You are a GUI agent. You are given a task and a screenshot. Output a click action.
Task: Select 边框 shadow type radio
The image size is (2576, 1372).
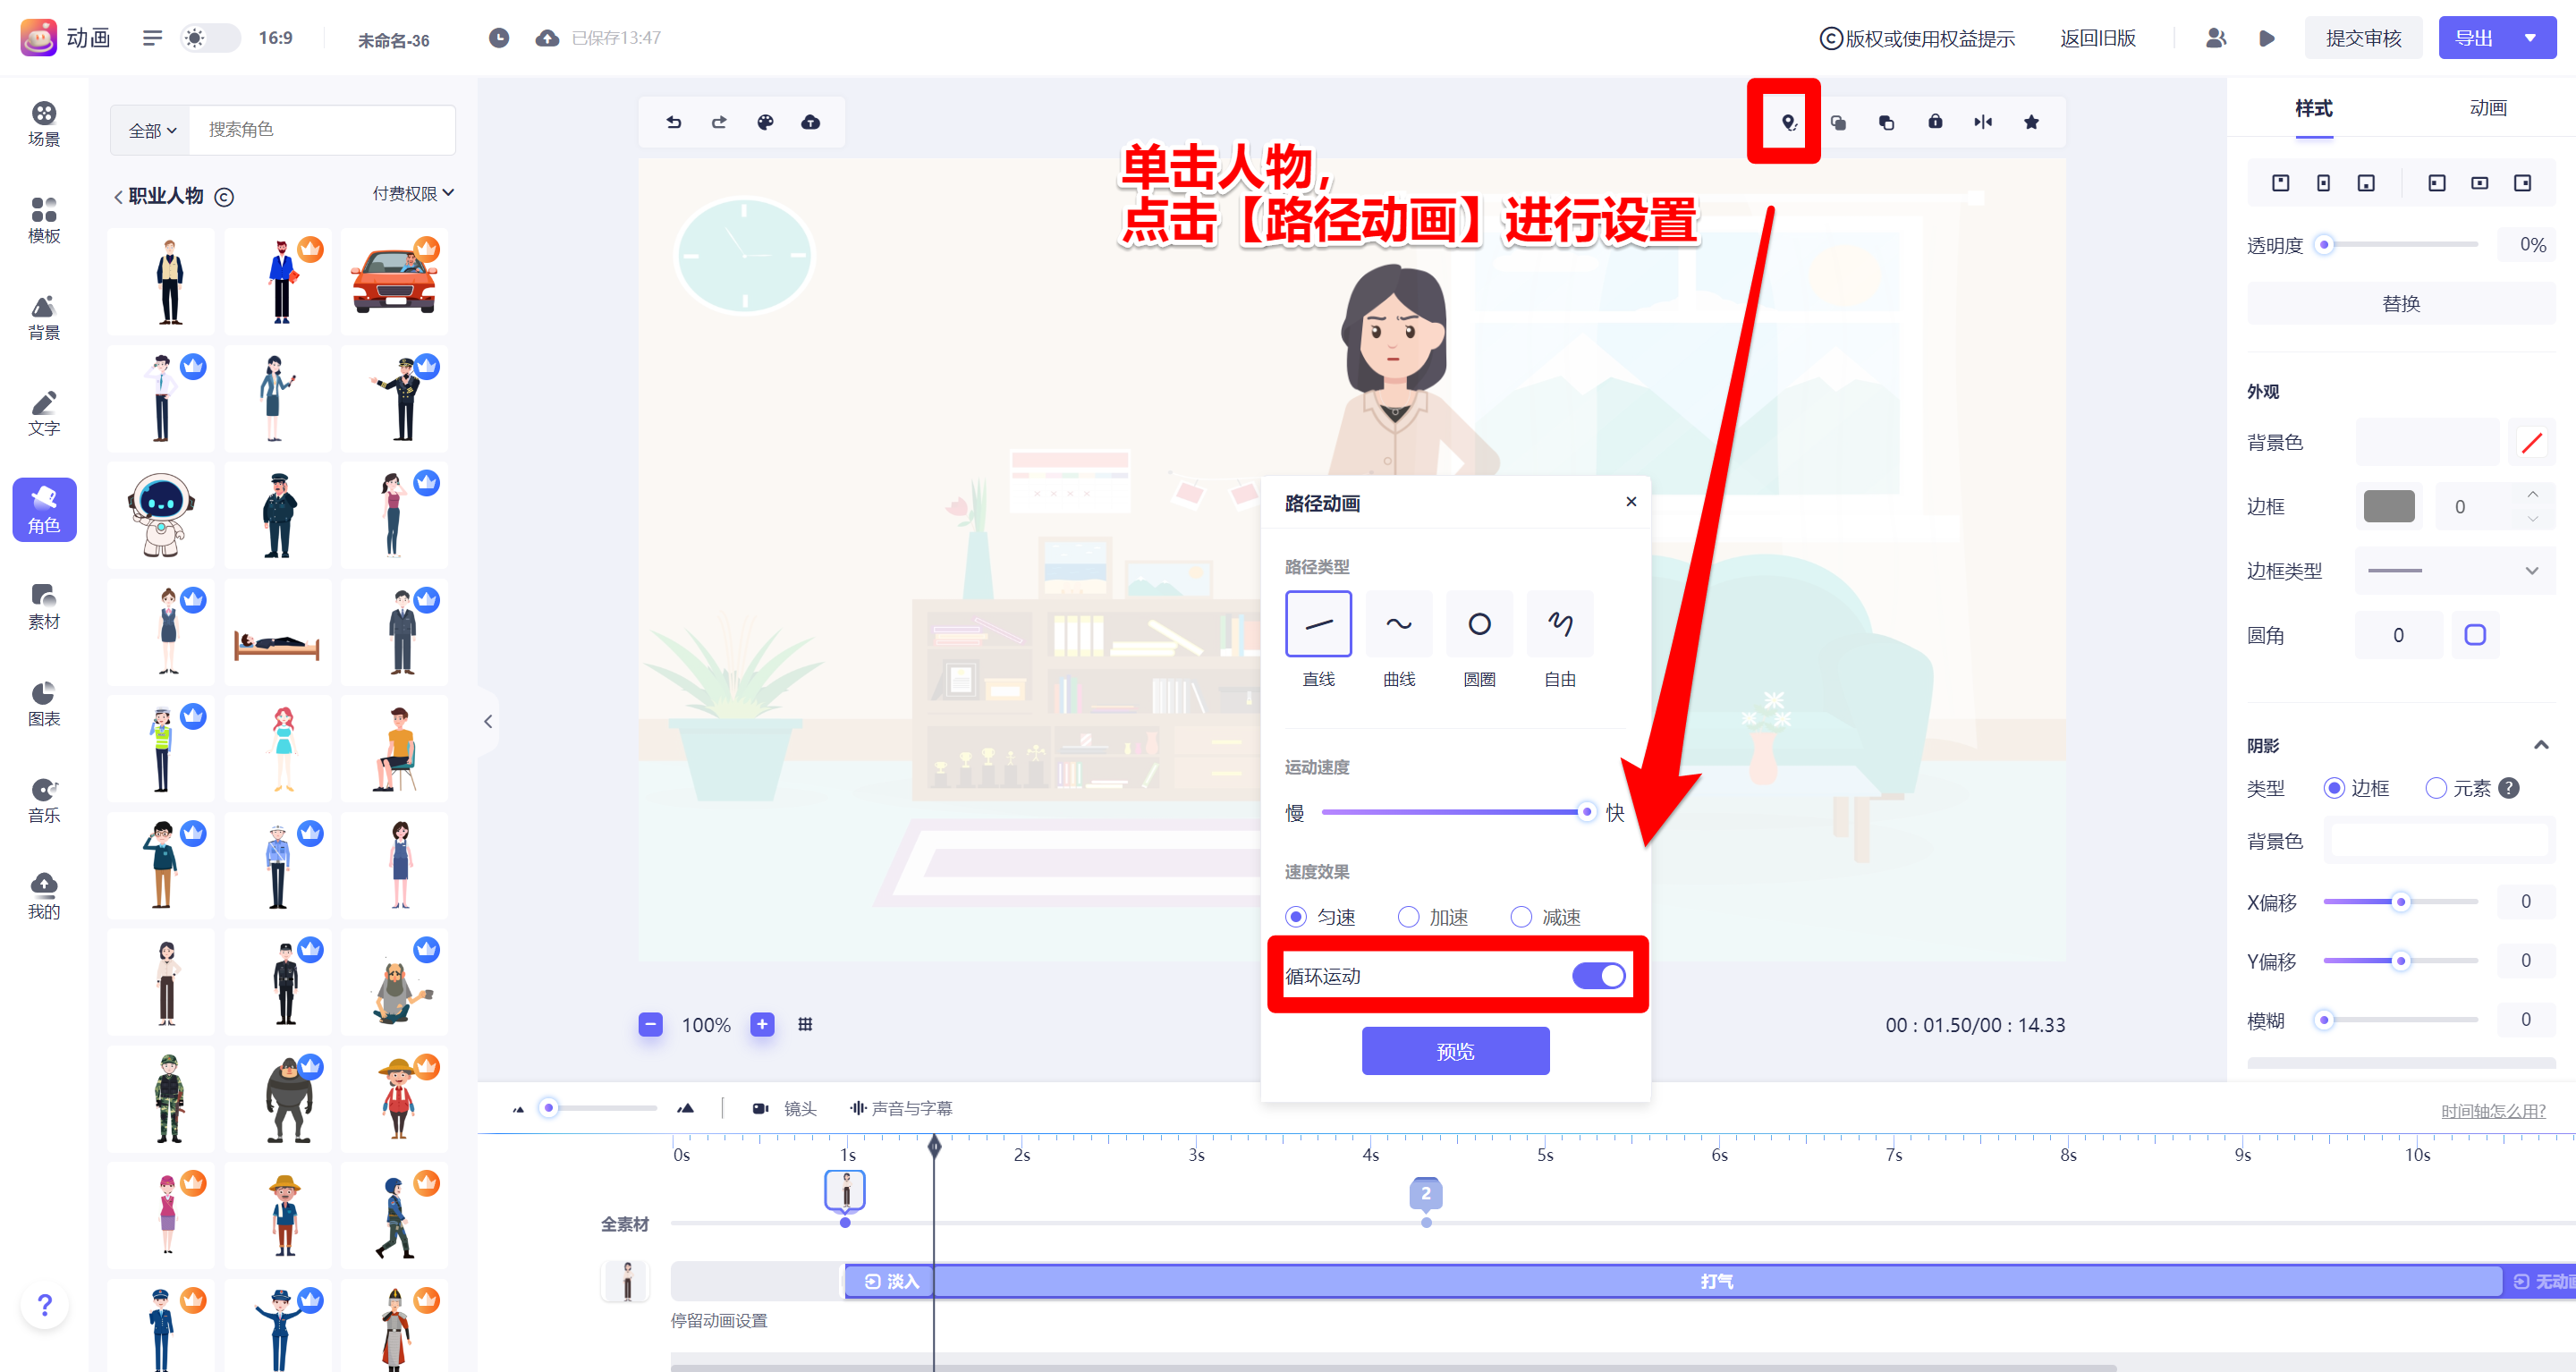[x=2334, y=788]
